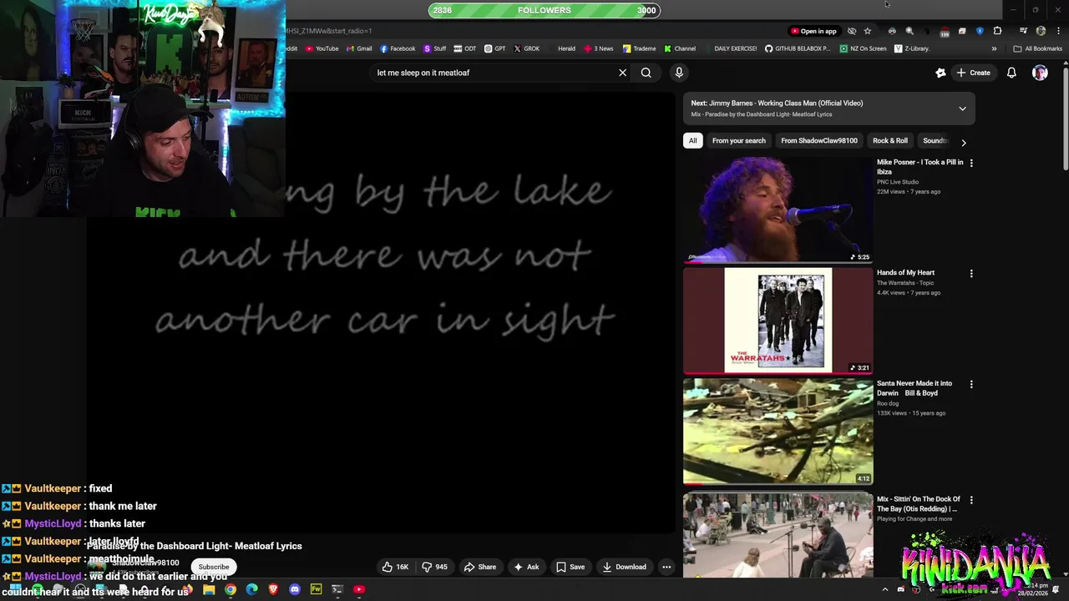Click the video player lyrics area
This screenshot has width=1069, height=601.
tap(381, 312)
